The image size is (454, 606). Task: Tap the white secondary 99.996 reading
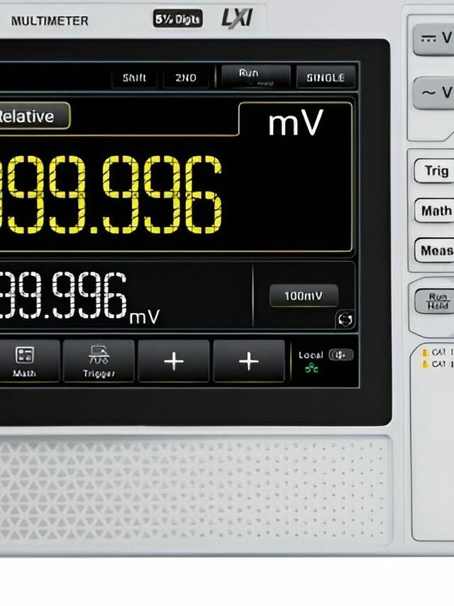pyautogui.click(x=63, y=295)
